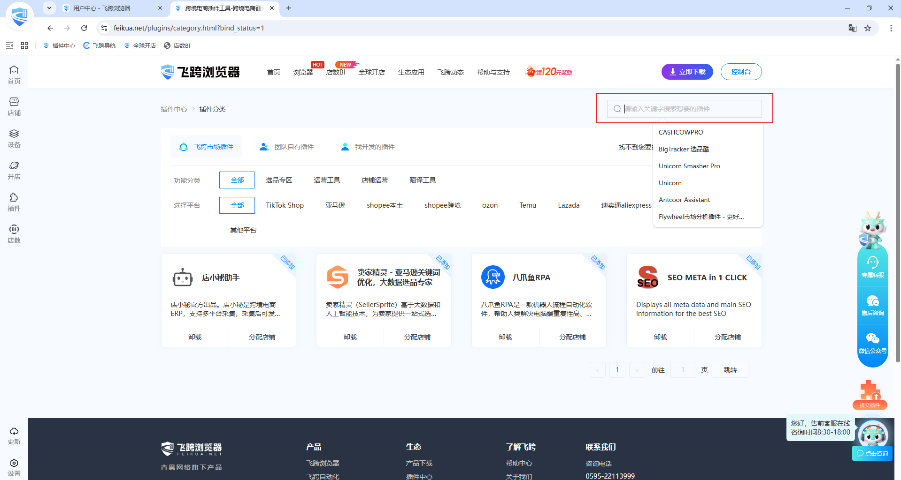Click the 卖家精灵 orange S icon

338,277
